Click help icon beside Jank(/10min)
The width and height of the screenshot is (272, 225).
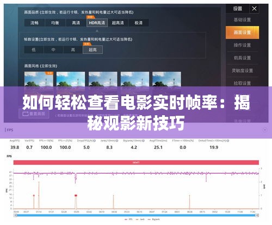click(117, 141)
